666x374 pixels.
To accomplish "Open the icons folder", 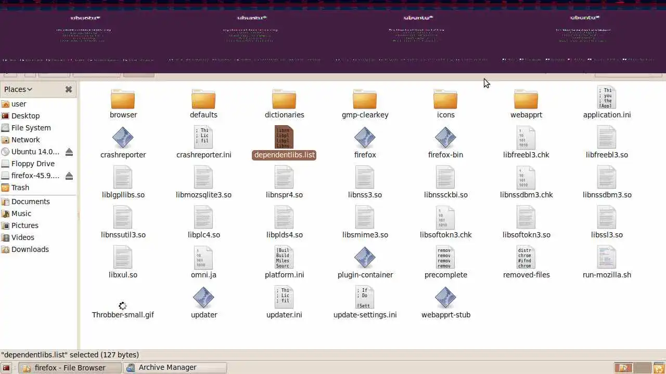I will [445, 99].
